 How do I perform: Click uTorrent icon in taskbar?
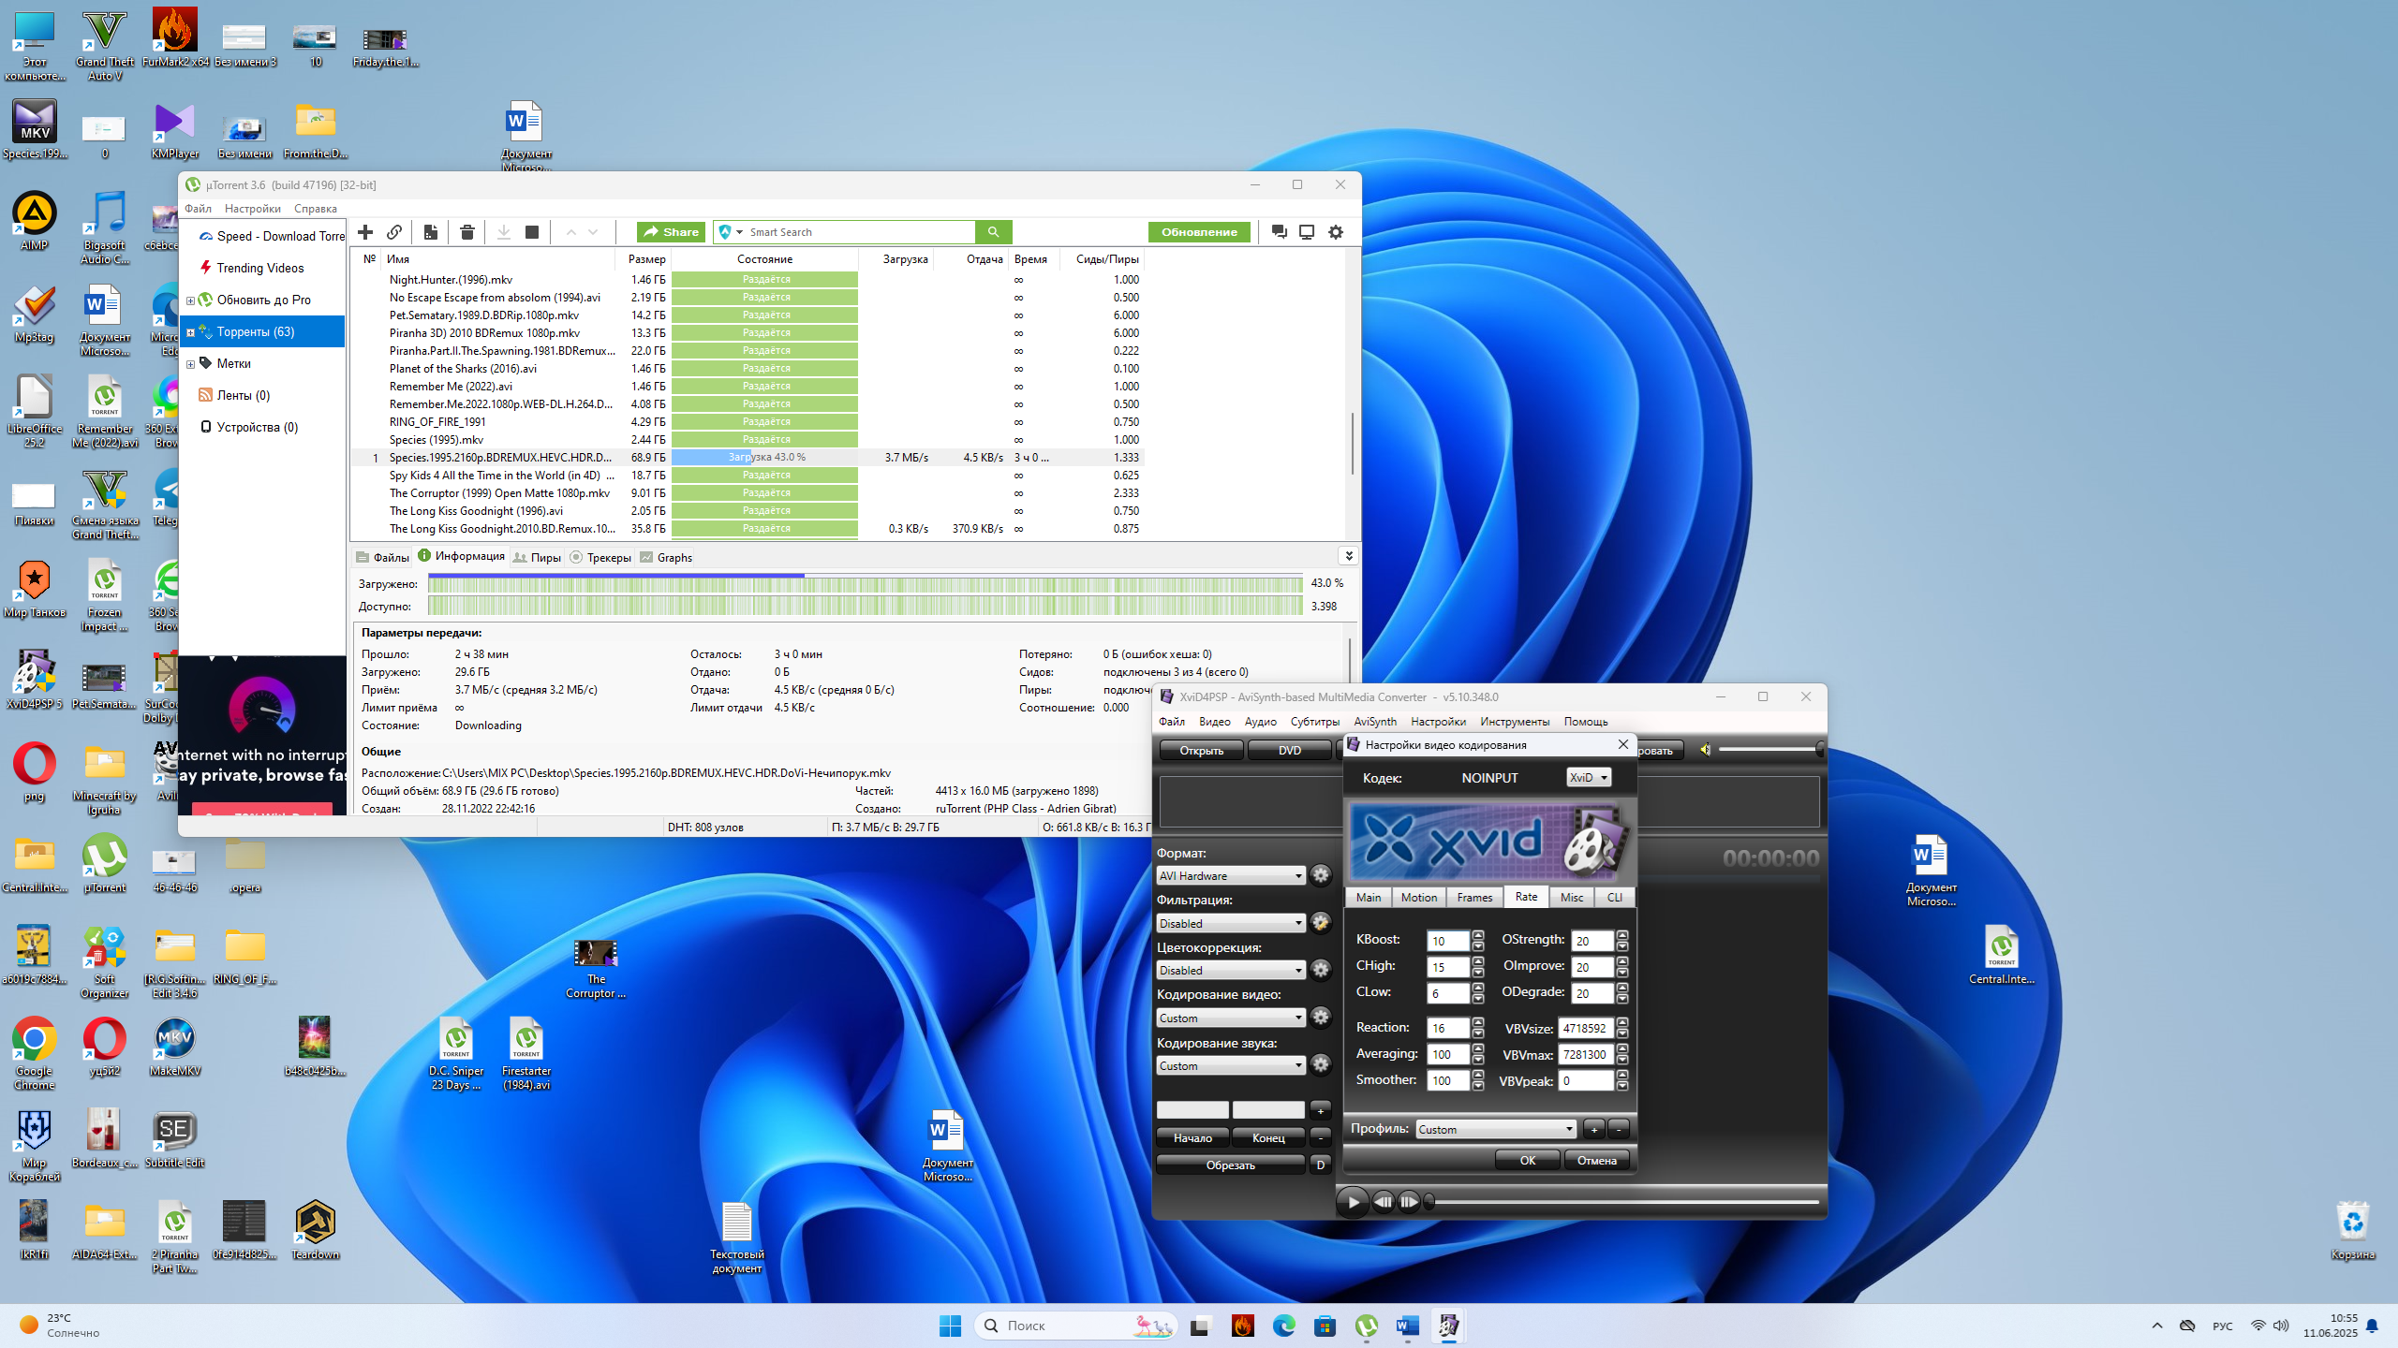pyautogui.click(x=1367, y=1326)
